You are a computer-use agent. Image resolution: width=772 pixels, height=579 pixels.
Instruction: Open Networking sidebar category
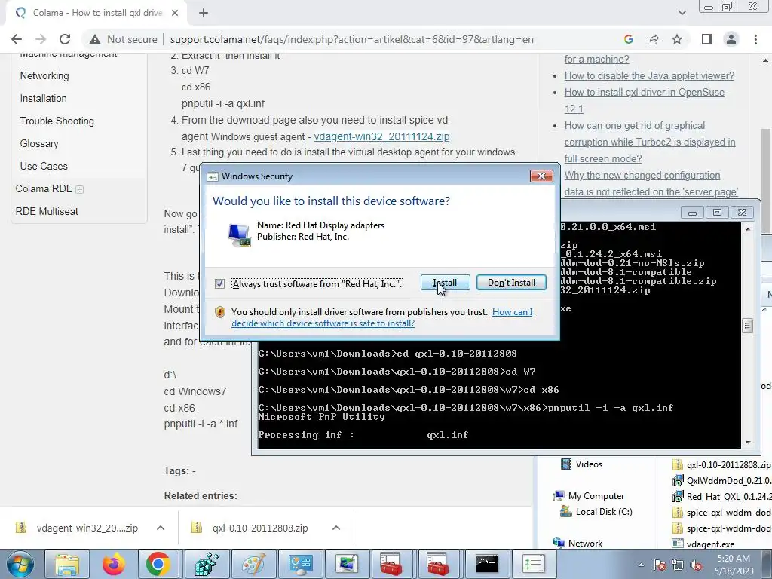pyautogui.click(x=44, y=76)
